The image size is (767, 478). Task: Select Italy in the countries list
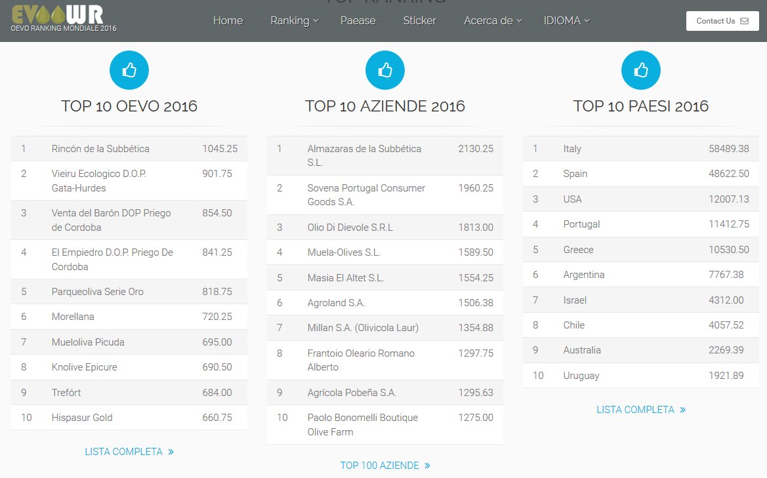click(x=641, y=149)
